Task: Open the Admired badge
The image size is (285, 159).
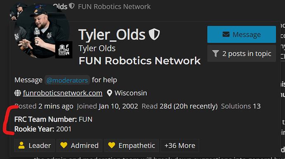Action: [79, 145]
